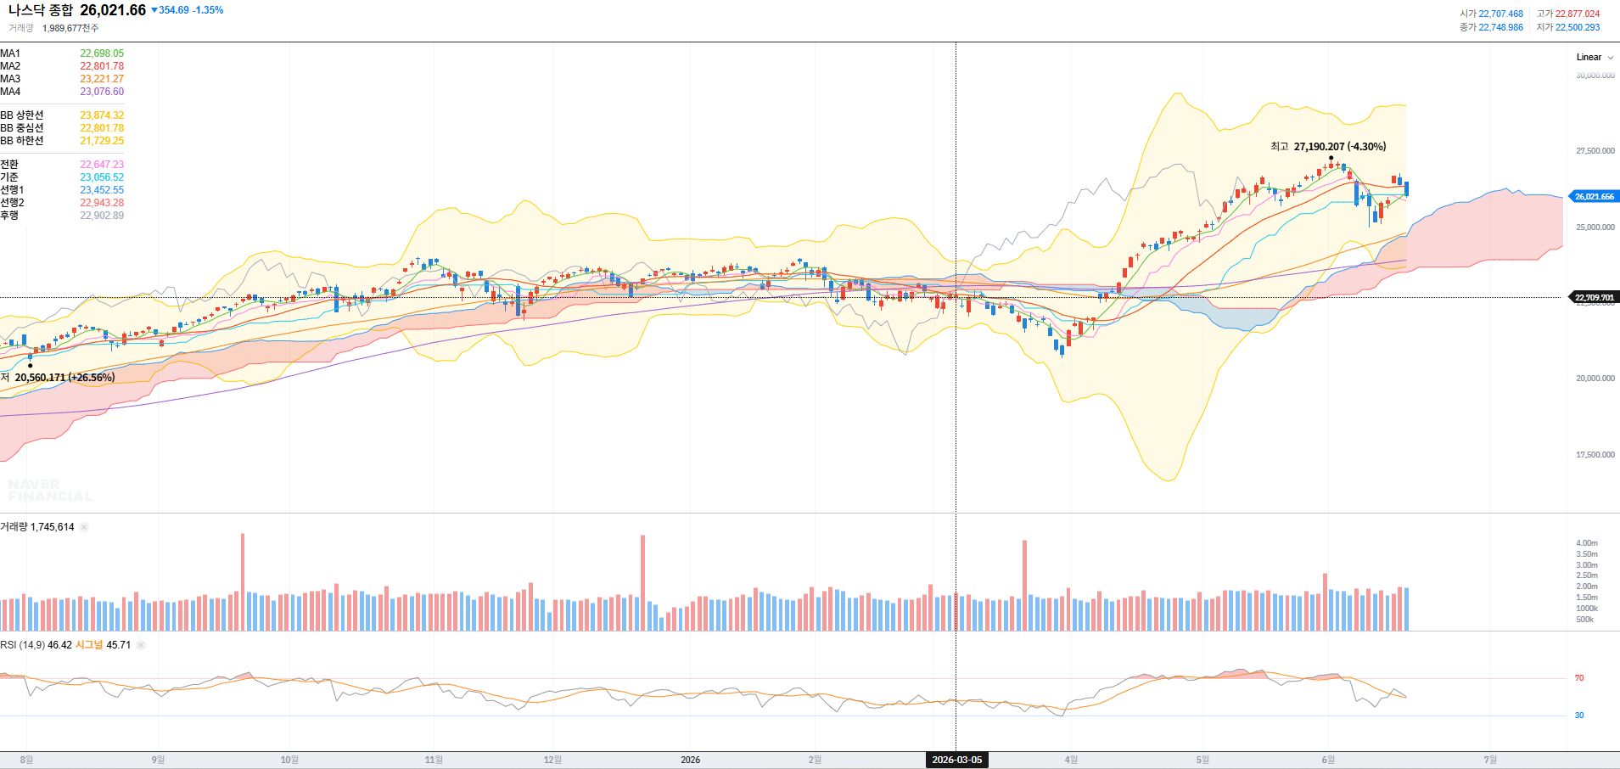Remove the 거래량 volume indicator panel

(x=84, y=527)
